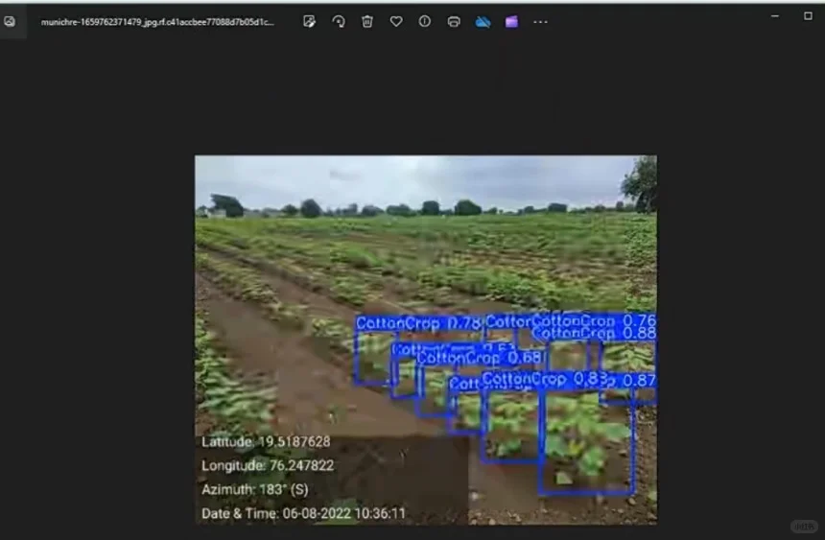This screenshot has width=825, height=540.
Task: Open the See more three-dots menu
Action: pyautogui.click(x=540, y=22)
